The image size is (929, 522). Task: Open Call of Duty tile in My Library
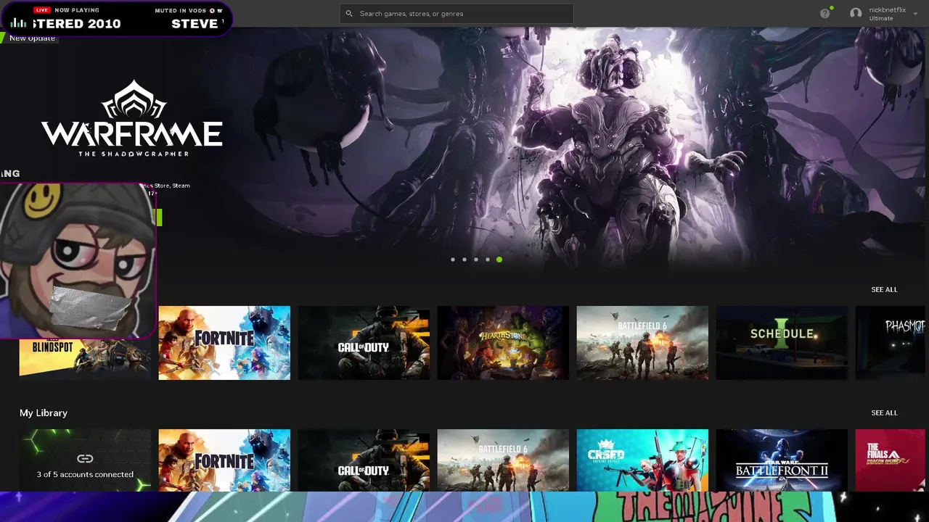tap(364, 460)
